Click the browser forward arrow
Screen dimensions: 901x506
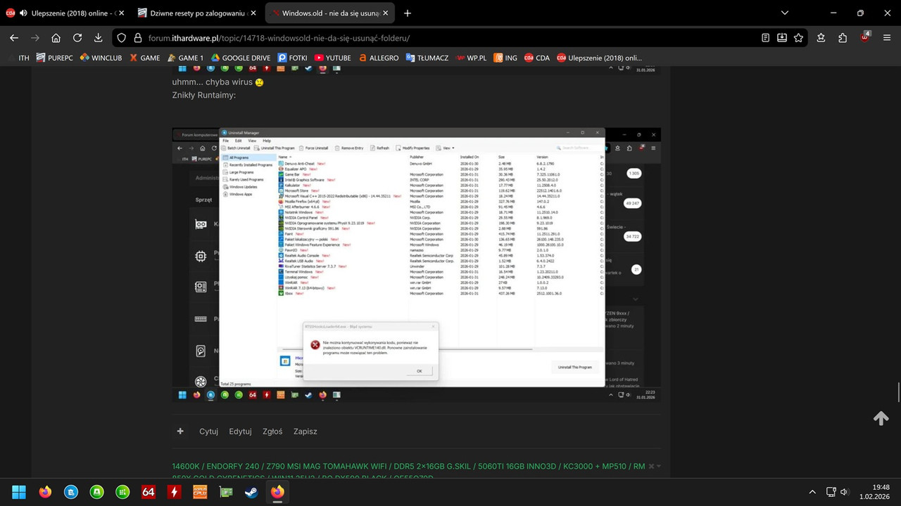point(34,38)
